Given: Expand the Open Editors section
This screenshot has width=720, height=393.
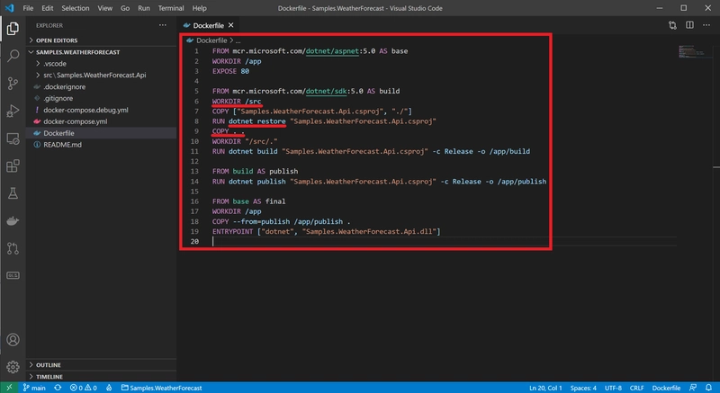Looking at the screenshot, I should (x=101, y=40).
